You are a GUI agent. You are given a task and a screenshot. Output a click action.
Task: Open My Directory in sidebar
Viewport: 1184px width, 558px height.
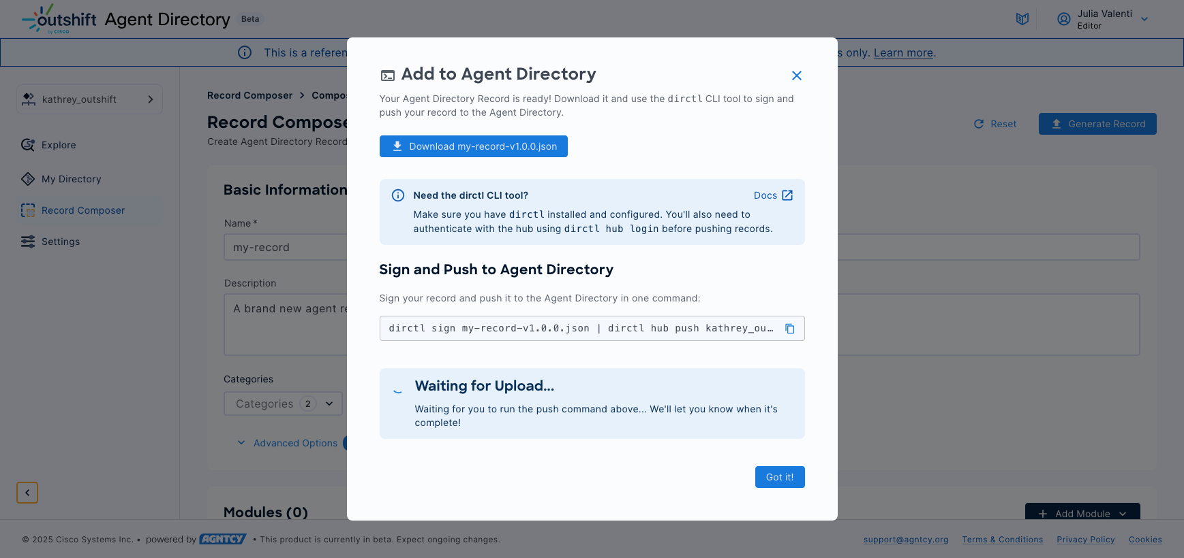coord(71,179)
